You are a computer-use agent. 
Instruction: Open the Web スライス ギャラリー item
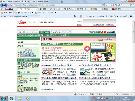45,13
